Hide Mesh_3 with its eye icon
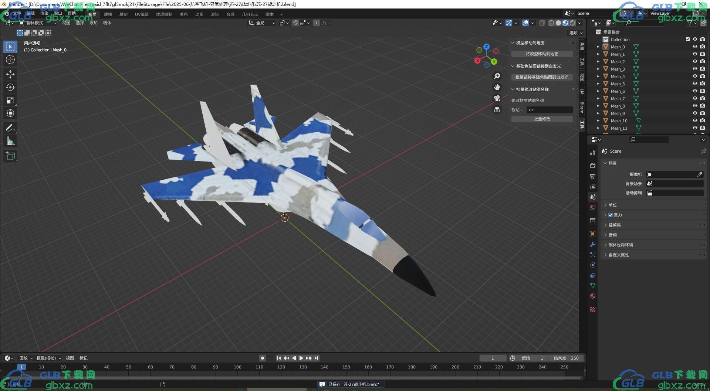Screen dimensions: 710x391 (x=695, y=69)
